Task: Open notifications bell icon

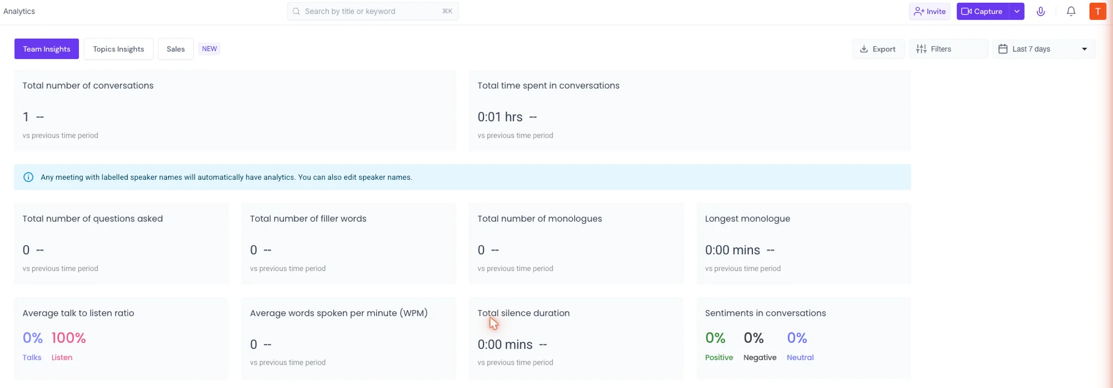Action: [x=1071, y=11]
